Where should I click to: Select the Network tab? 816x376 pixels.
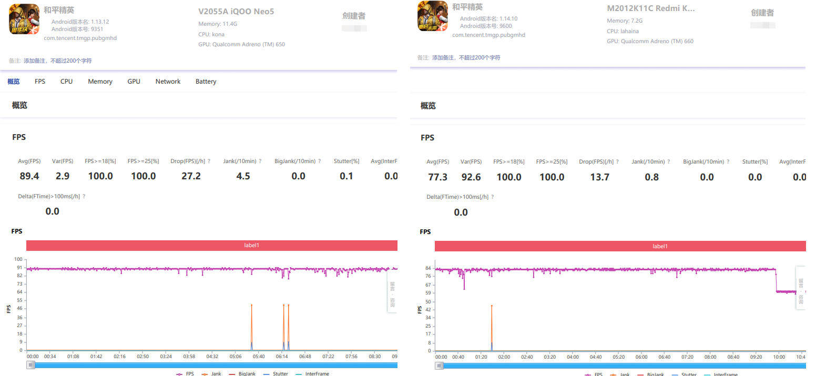click(x=168, y=82)
